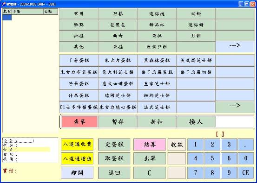The height and width of the screenshot is (183, 257).
Task: Exit with the 離開 button
Action: point(77,173)
